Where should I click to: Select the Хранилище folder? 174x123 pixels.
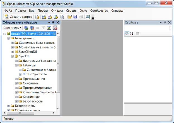pos(31,97)
